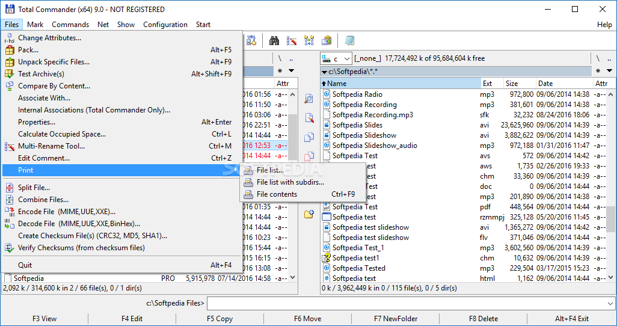This screenshot has height=326, width=617.
Task: Sort right panel by Name column header
Action: [401, 84]
